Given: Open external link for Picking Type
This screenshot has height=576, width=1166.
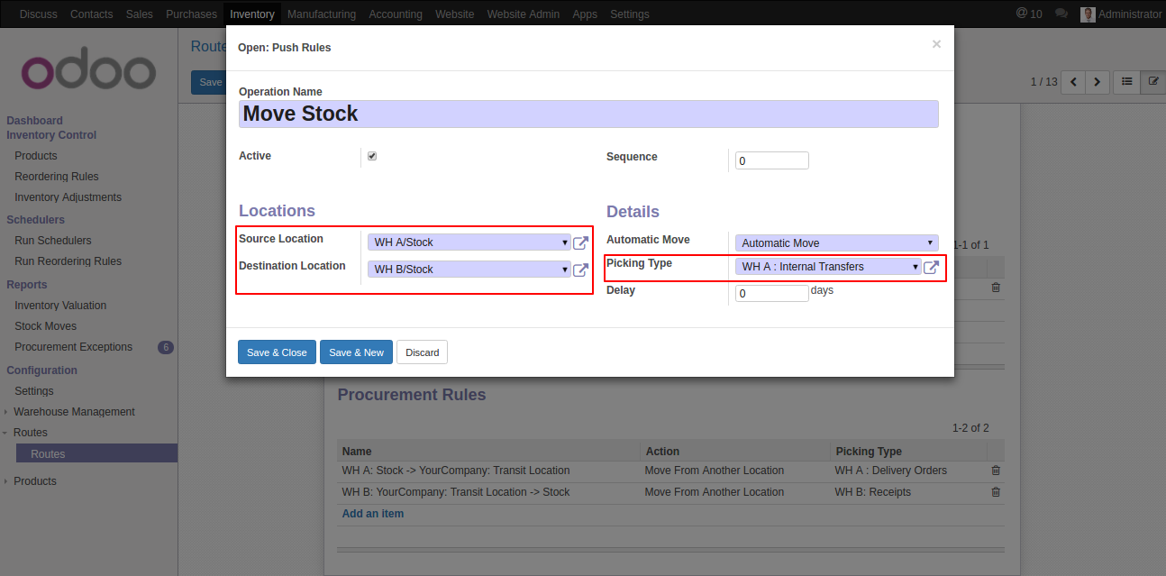Looking at the screenshot, I should [x=931, y=267].
